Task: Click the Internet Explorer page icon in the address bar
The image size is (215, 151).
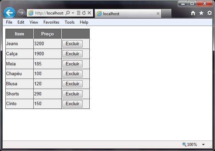Action: pos(31,13)
